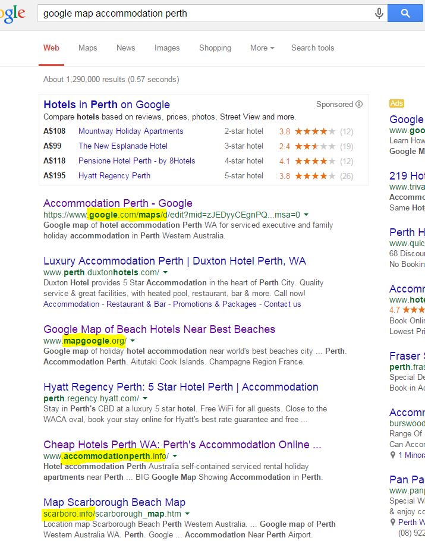Open the Web tab
This screenshot has height=541, width=425.
pos(51,48)
